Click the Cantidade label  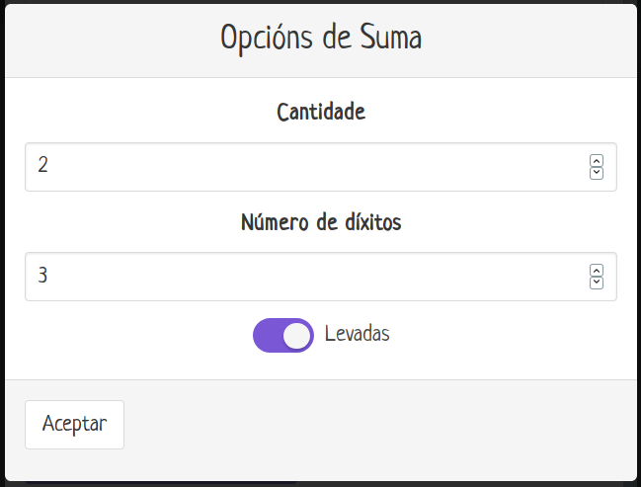tap(321, 112)
